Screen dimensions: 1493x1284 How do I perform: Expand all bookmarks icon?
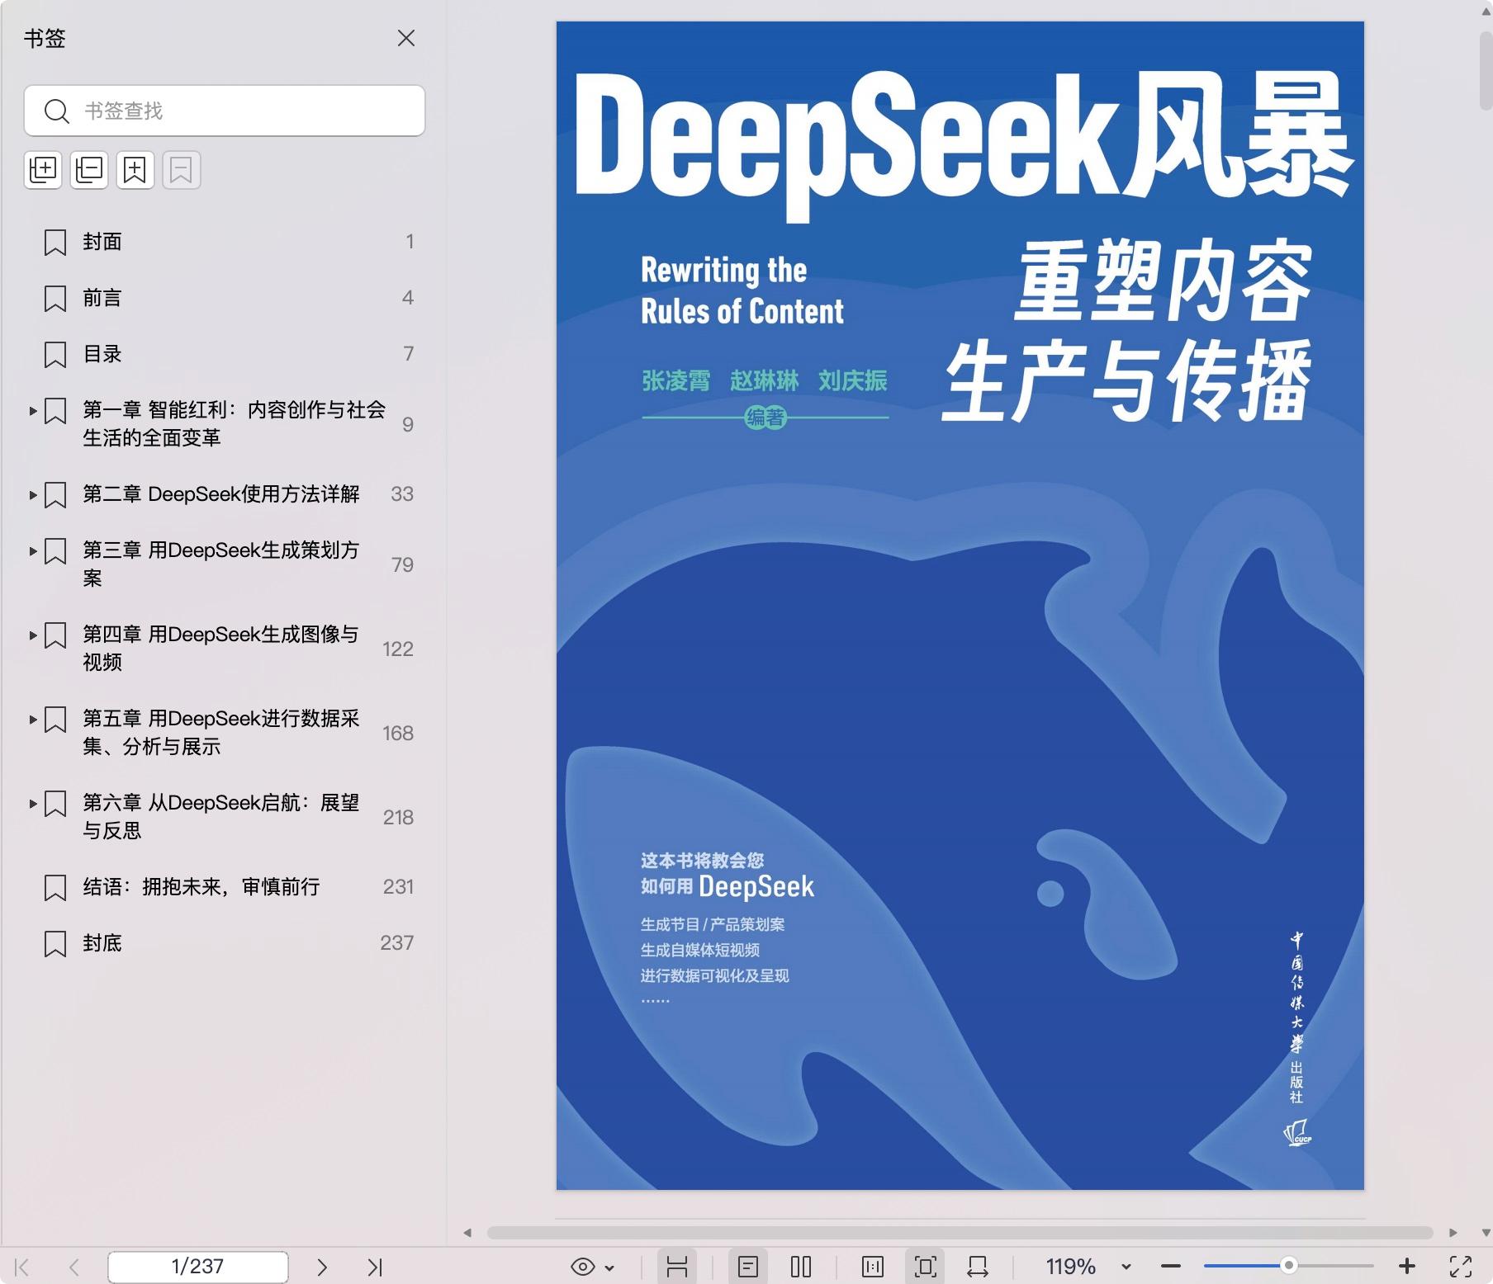pos(43,170)
